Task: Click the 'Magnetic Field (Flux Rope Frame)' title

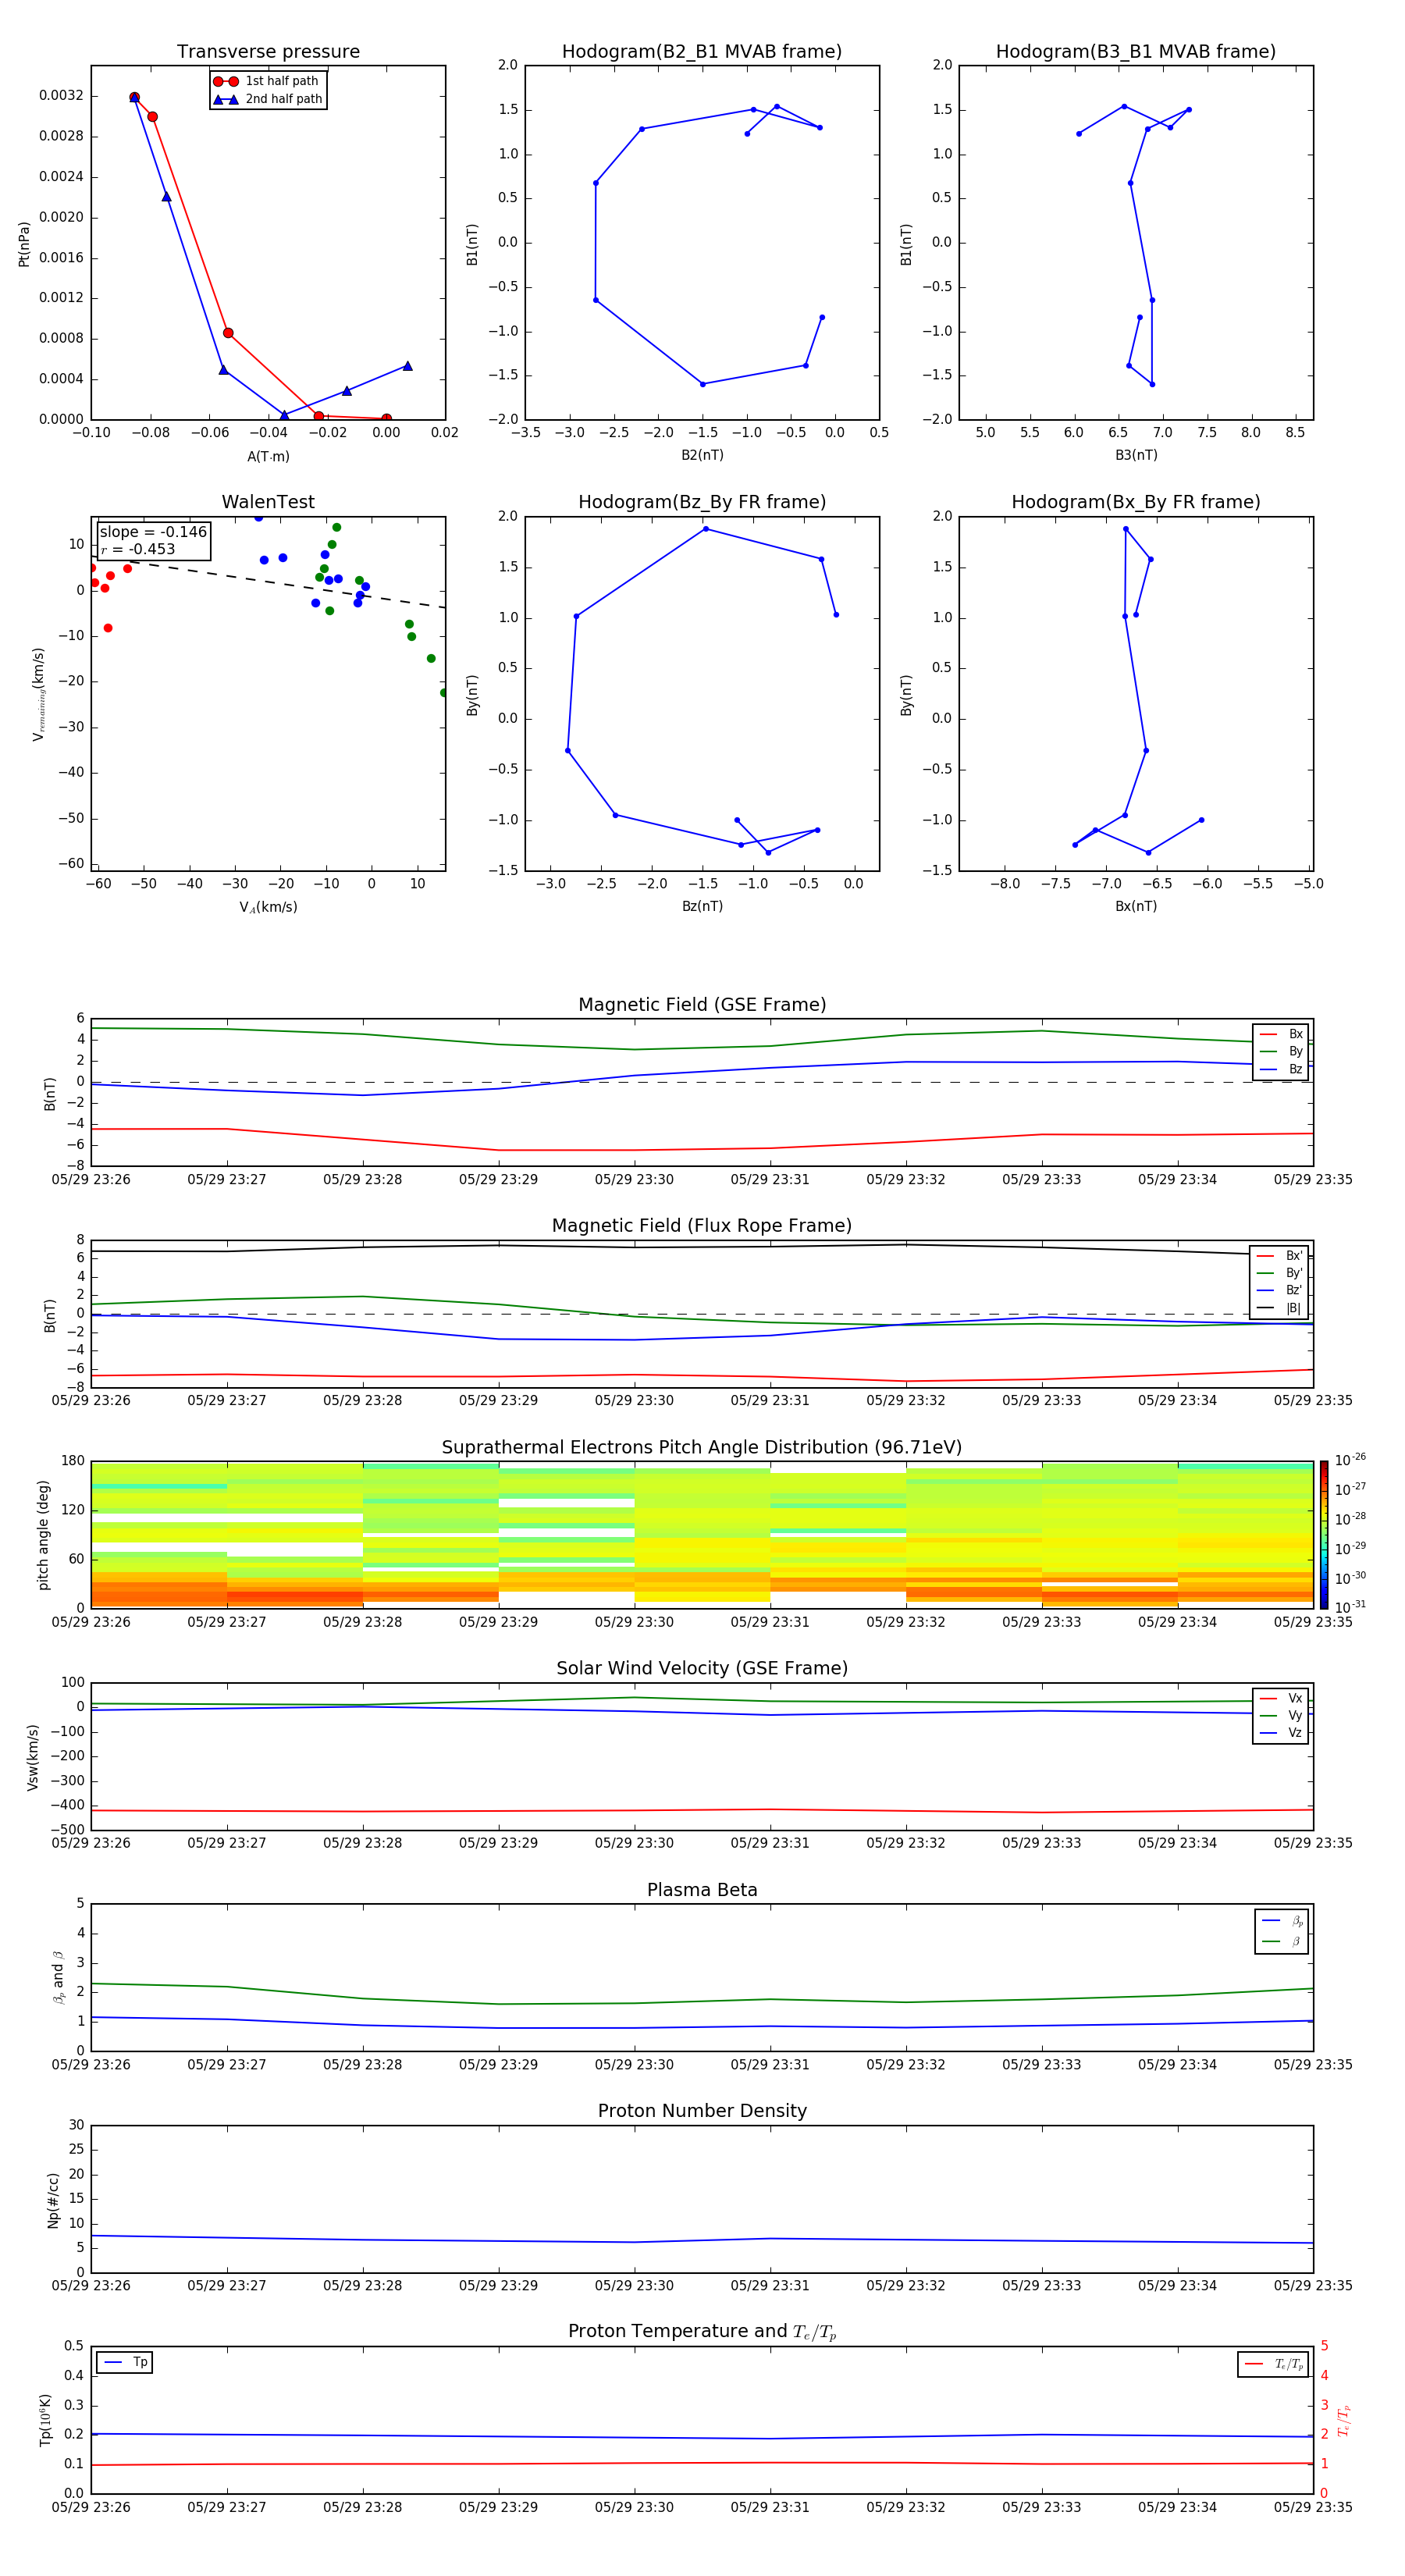Action: [702, 1226]
